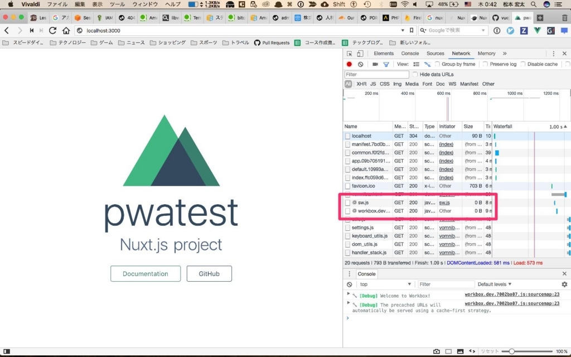The image size is (571, 357).
Task: Open a new tab with plus icon
Action: click(540, 17)
